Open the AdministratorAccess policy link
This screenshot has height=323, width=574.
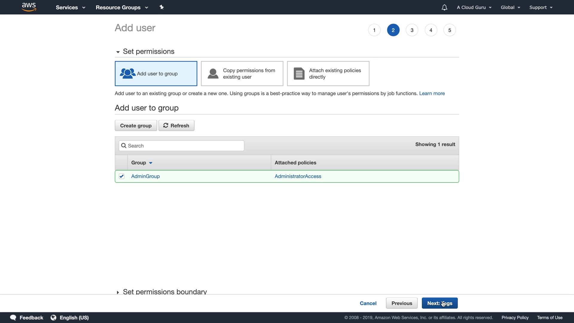pyautogui.click(x=298, y=176)
